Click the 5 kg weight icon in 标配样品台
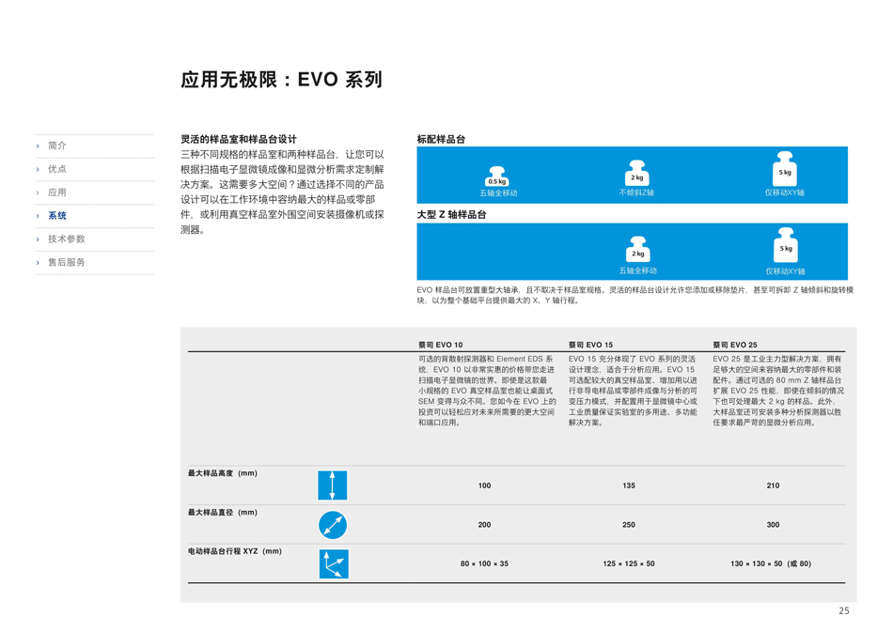The image size is (893, 631). (x=785, y=168)
